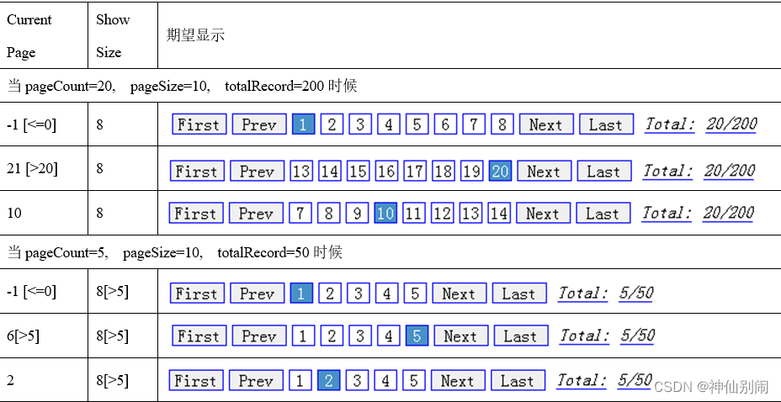This screenshot has height=402, width=781.
Task: Go to page 9
Action: click(x=357, y=213)
